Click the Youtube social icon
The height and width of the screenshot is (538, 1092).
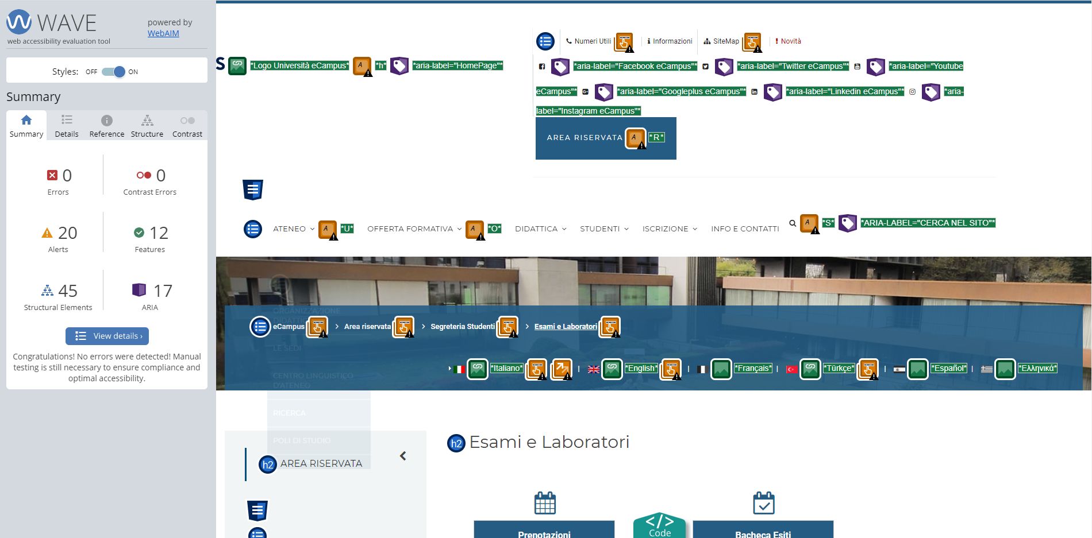pyautogui.click(x=857, y=67)
